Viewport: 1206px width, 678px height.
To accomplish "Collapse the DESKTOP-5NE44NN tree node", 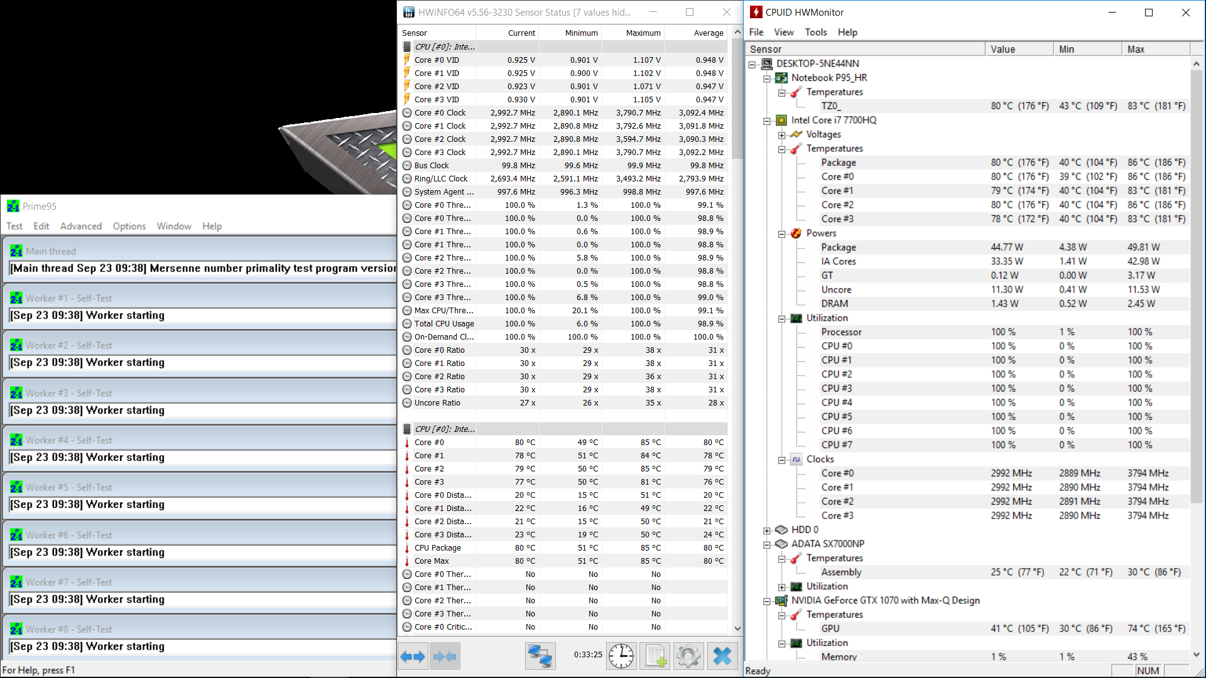I will point(752,64).
